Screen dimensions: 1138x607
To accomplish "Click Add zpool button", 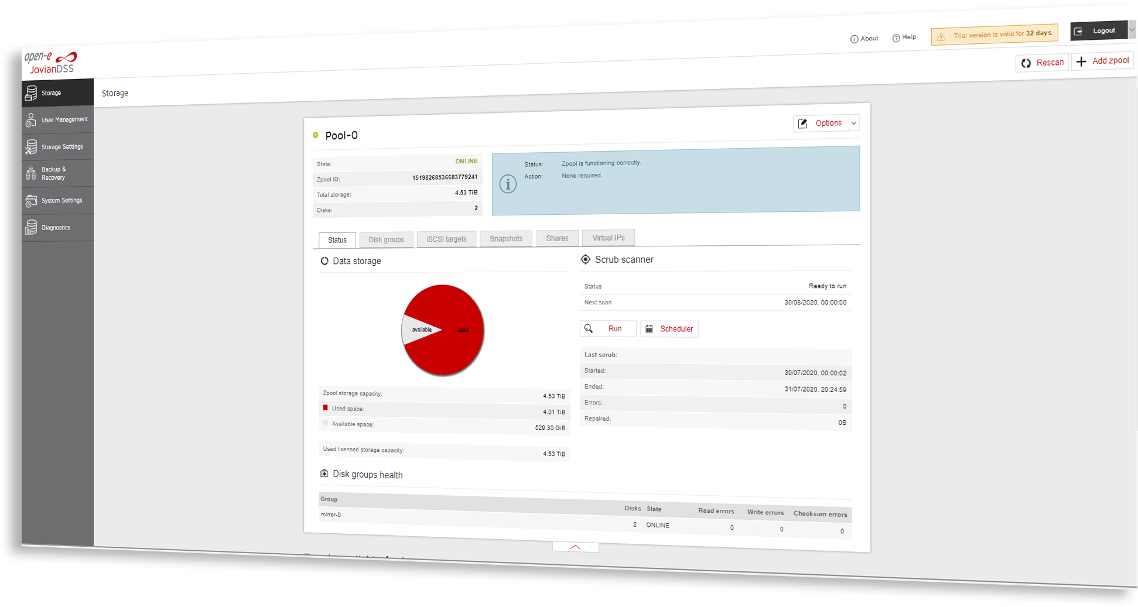I will tap(1103, 61).
